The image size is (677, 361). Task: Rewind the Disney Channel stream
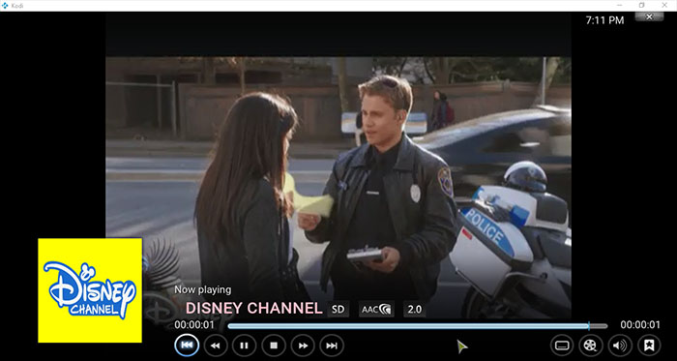point(216,346)
